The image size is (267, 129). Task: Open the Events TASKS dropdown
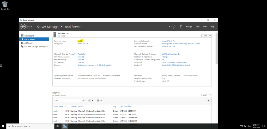[207, 95]
